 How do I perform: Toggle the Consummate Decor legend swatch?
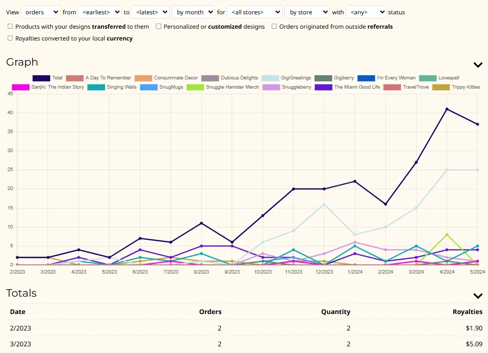pos(143,78)
